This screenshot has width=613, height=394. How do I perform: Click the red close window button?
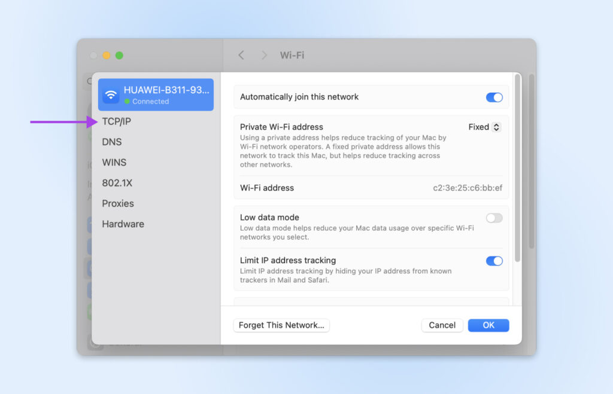click(x=93, y=56)
